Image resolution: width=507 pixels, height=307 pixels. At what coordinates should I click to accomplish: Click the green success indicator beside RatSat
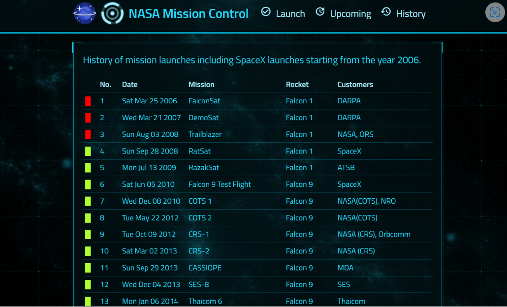[x=88, y=151]
